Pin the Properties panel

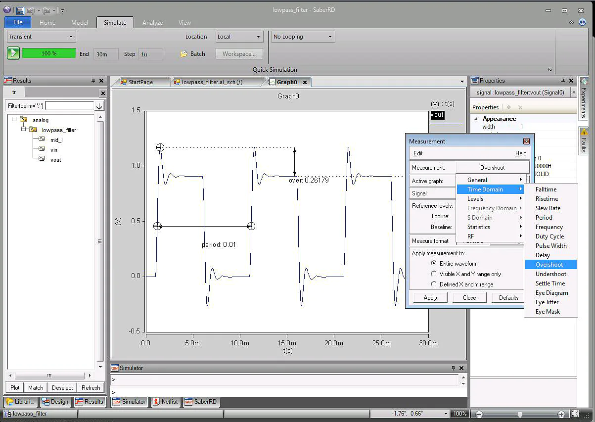pos(562,81)
